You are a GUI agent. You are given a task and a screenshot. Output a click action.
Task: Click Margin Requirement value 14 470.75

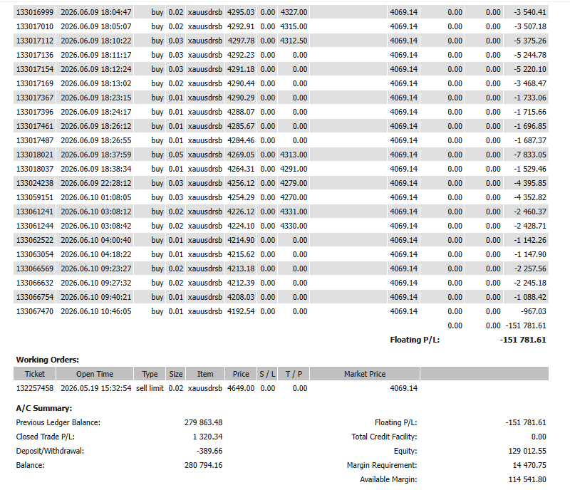pyautogui.click(x=529, y=465)
